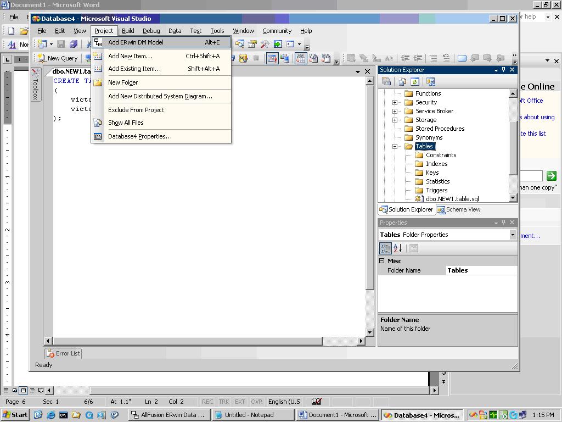562x422 pixels.
Task: Open the Properties Window toolbar icon
Action: point(252,44)
